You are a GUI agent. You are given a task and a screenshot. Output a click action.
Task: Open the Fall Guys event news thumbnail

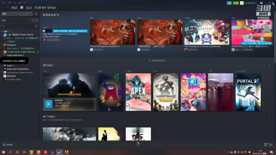coord(252,32)
